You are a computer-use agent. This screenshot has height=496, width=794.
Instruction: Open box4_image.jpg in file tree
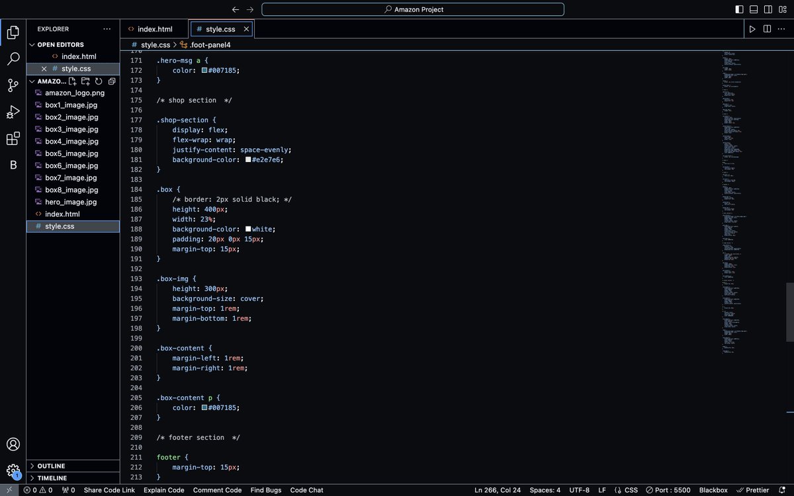(73, 142)
